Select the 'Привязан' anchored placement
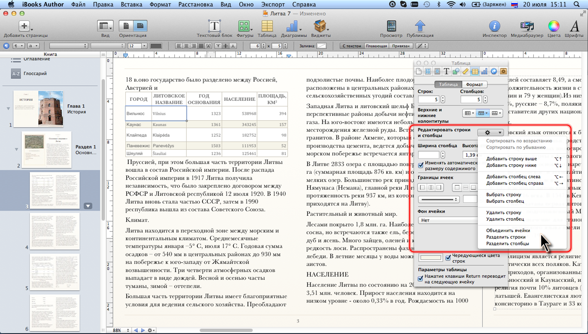 (401, 46)
